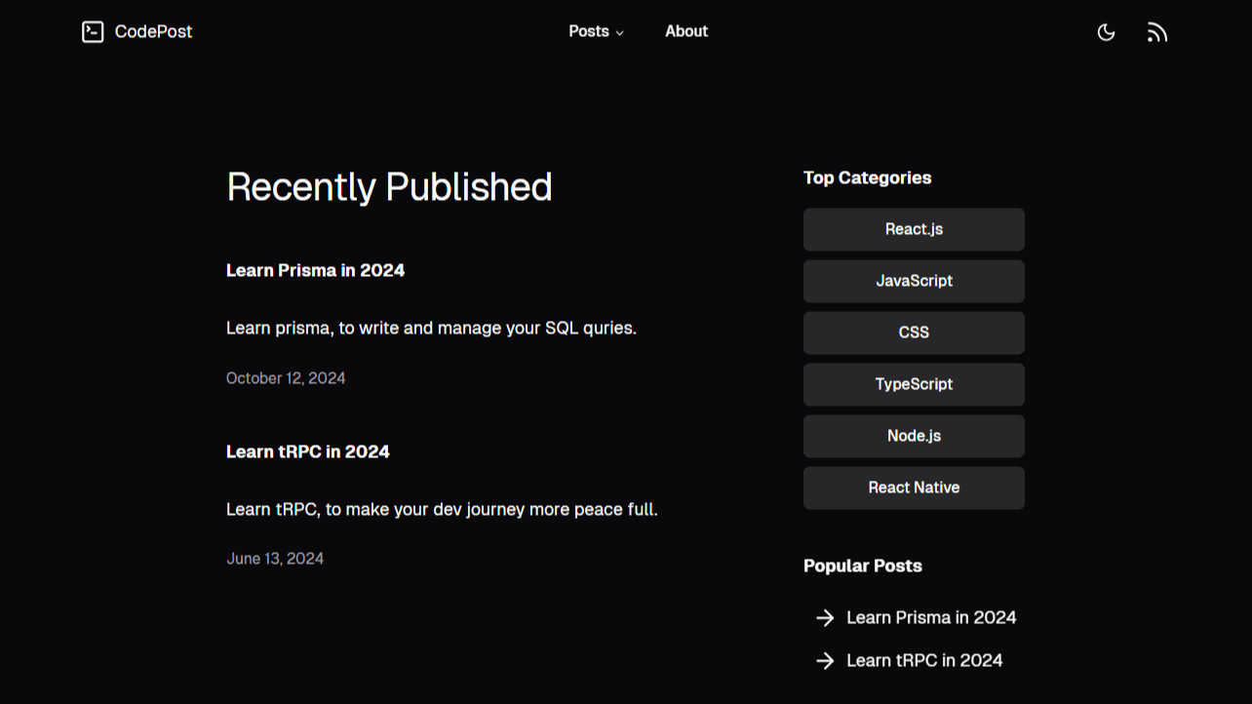Open the Learn tRPC in 2024 article title
This screenshot has width=1252, height=704.
click(x=307, y=451)
